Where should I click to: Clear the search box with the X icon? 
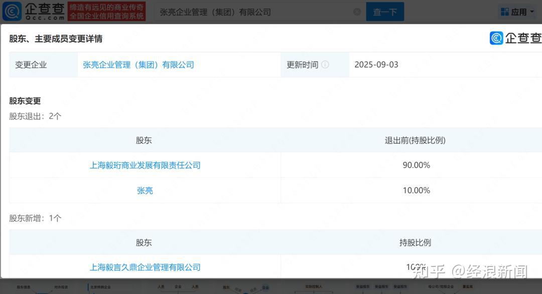point(357,12)
